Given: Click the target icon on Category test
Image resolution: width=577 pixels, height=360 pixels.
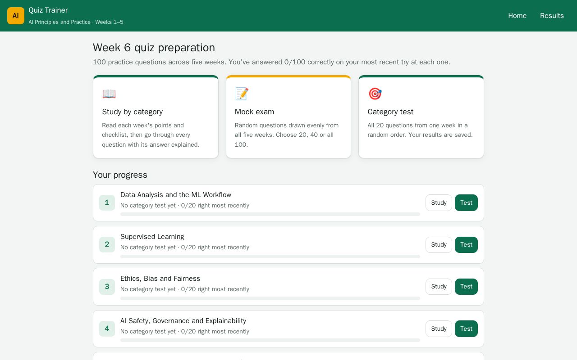Looking at the screenshot, I should (375, 94).
